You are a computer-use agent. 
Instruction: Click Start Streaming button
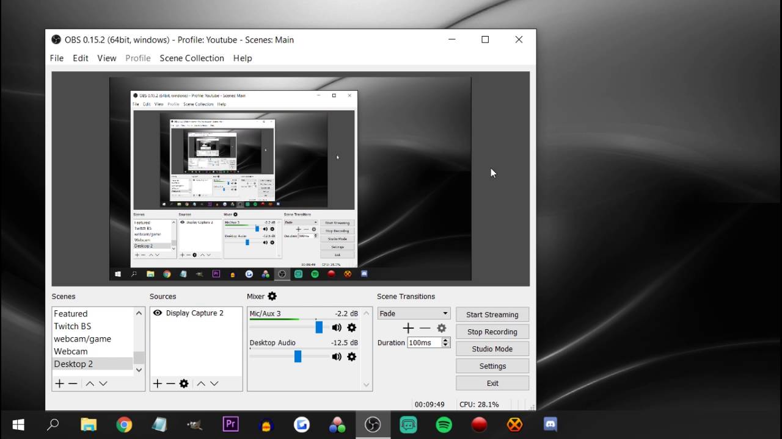[492, 315]
